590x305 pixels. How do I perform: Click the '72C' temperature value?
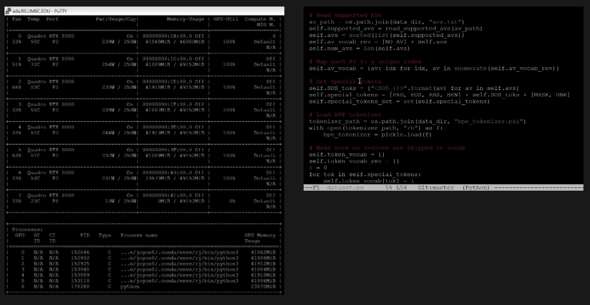(x=35, y=65)
